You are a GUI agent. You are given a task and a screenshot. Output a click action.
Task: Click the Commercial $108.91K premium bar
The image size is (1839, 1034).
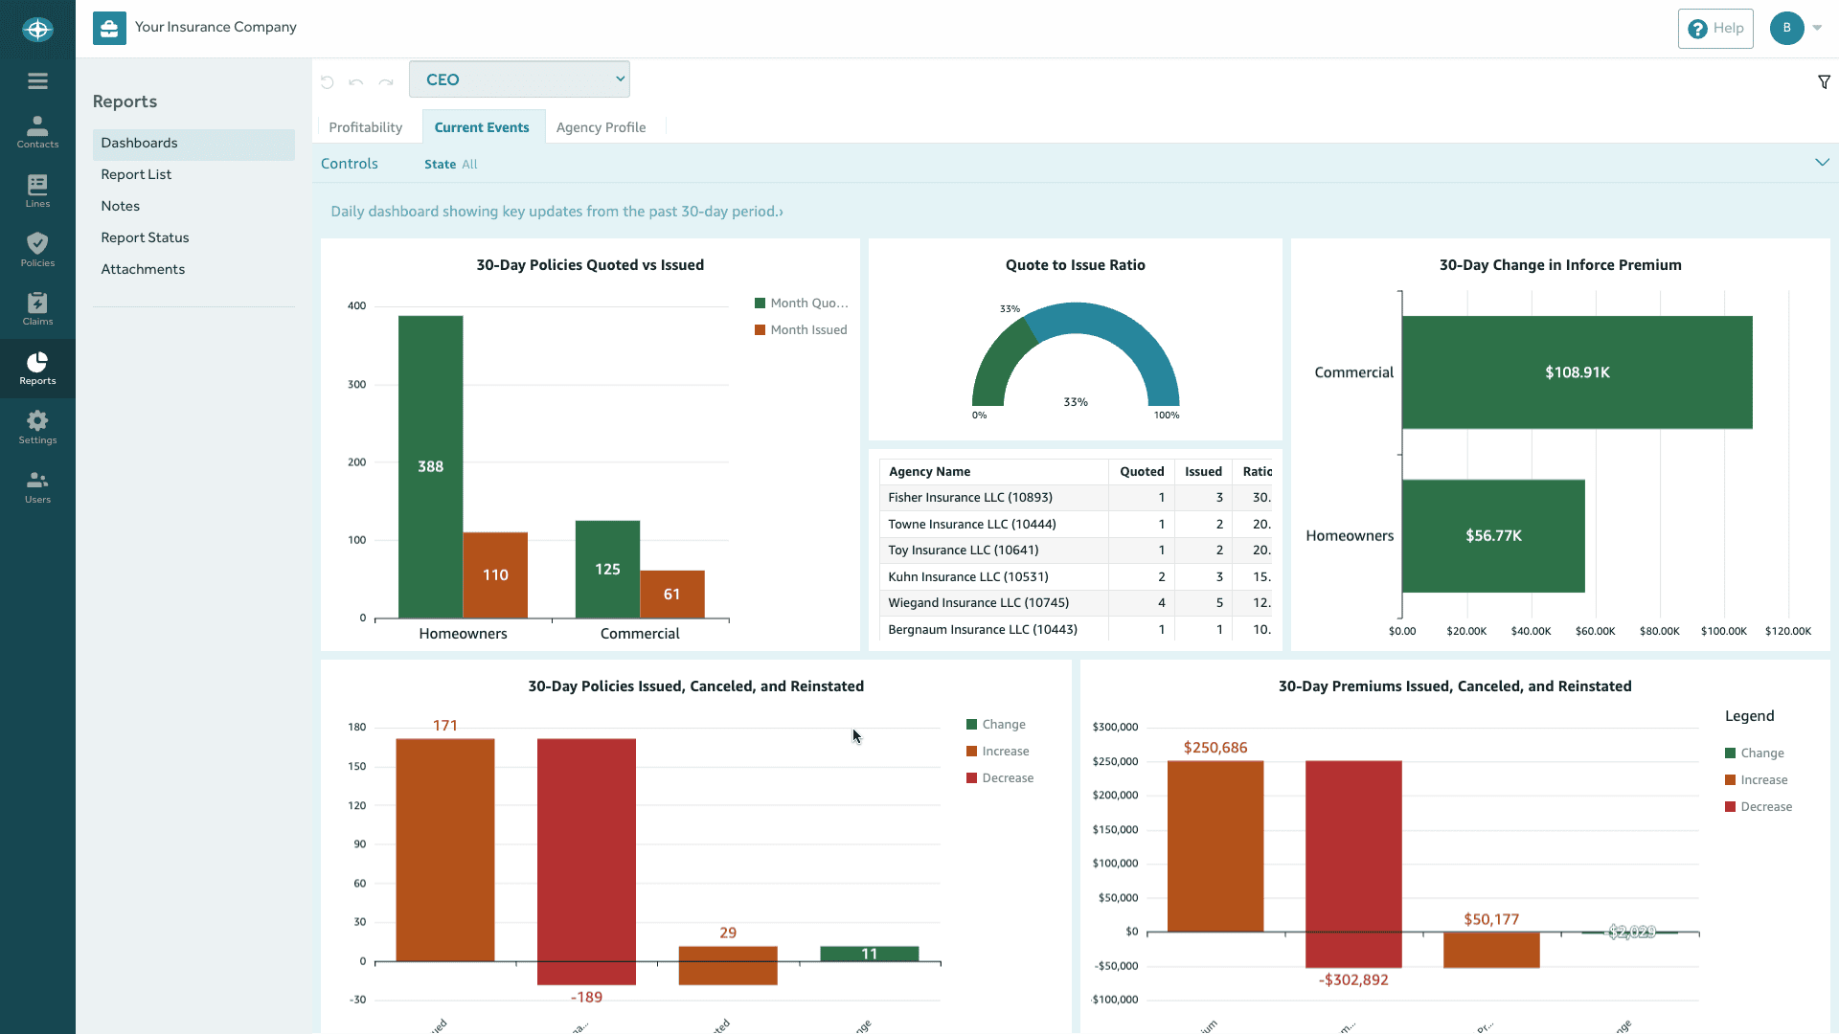click(1577, 372)
